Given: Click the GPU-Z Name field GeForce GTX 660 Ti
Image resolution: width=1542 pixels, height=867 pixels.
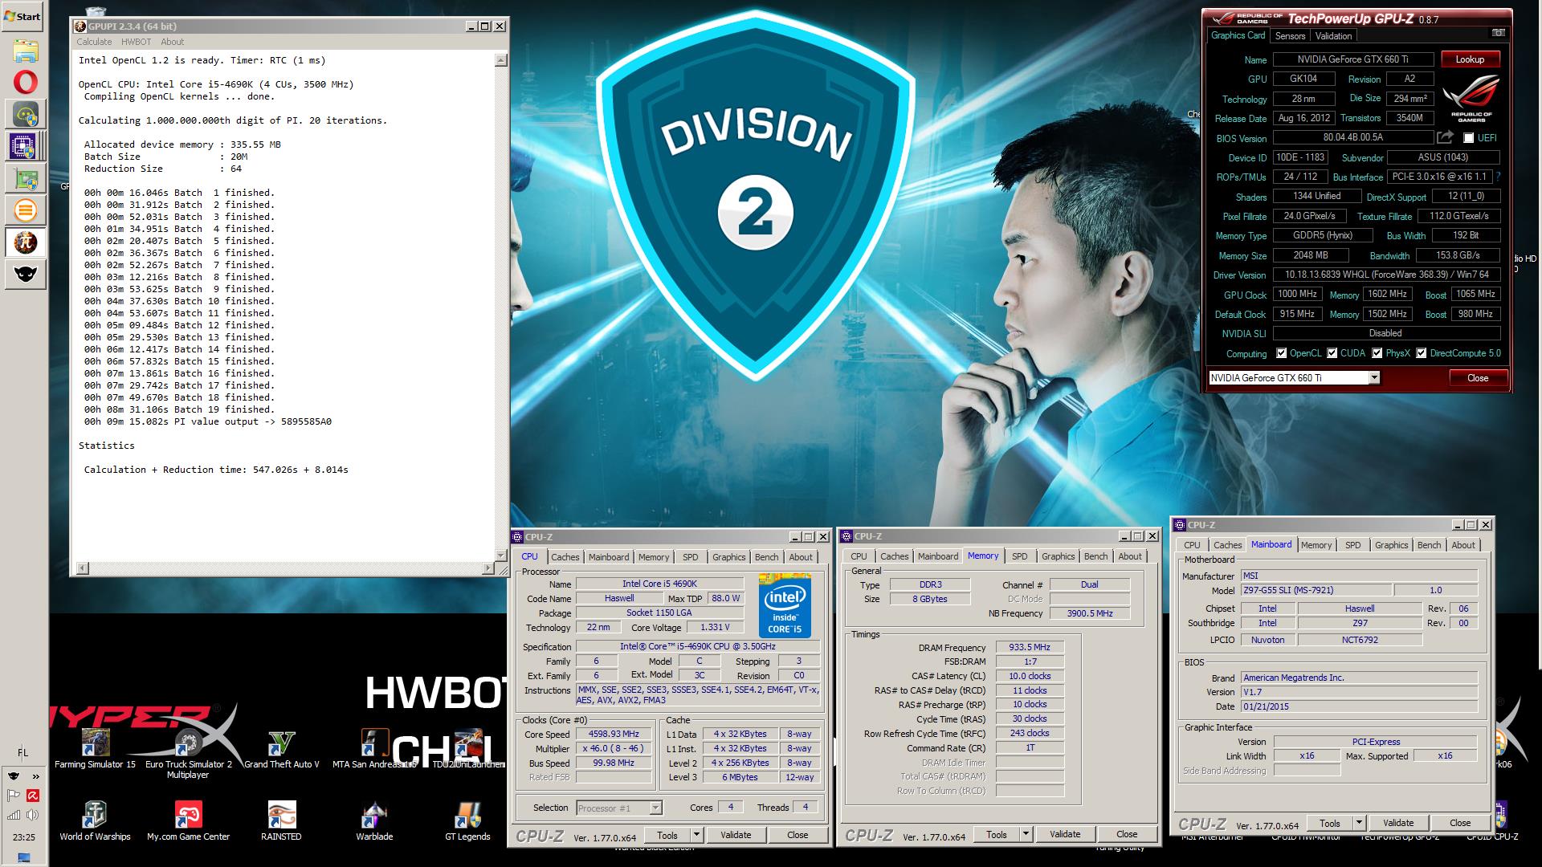Looking at the screenshot, I should pos(1352,59).
